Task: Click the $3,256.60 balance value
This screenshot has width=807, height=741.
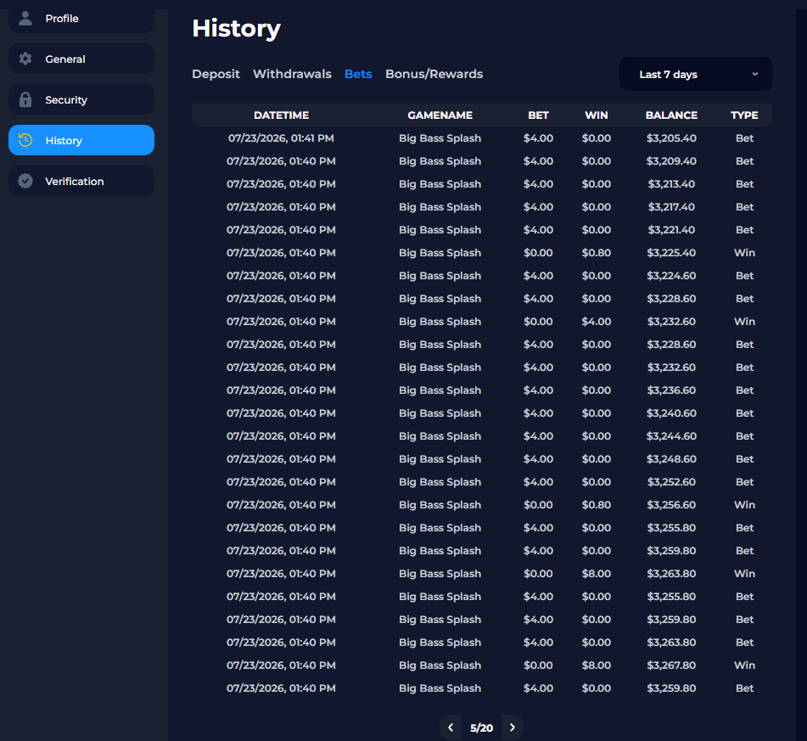Action: tap(671, 505)
